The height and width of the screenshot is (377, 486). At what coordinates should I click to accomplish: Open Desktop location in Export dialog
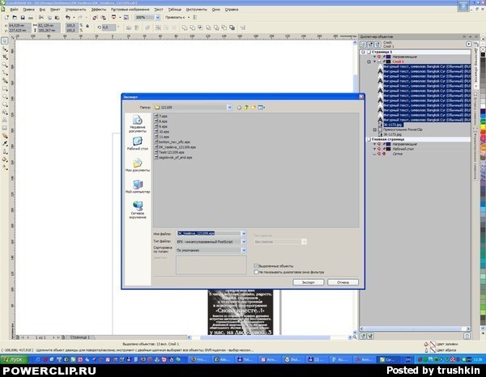pyautogui.click(x=137, y=142)
